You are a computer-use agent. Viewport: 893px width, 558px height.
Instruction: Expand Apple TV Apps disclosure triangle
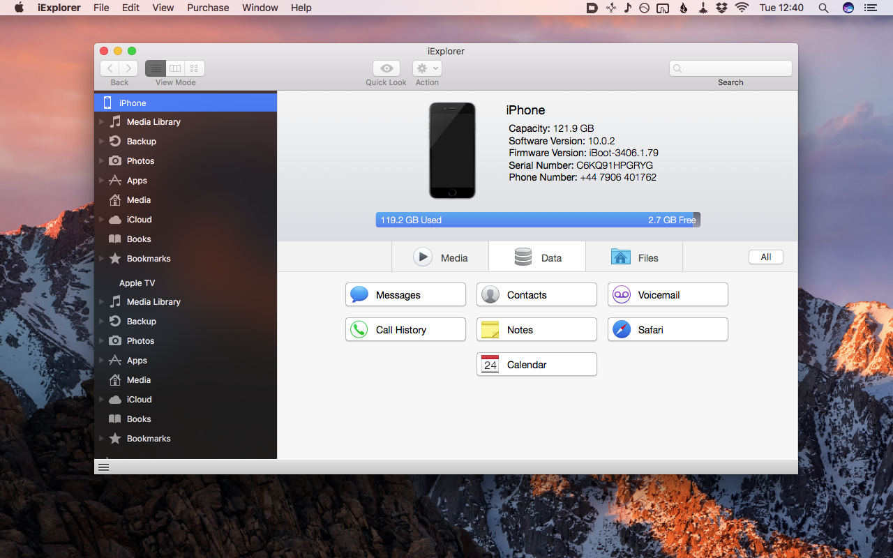pos(101,360)
